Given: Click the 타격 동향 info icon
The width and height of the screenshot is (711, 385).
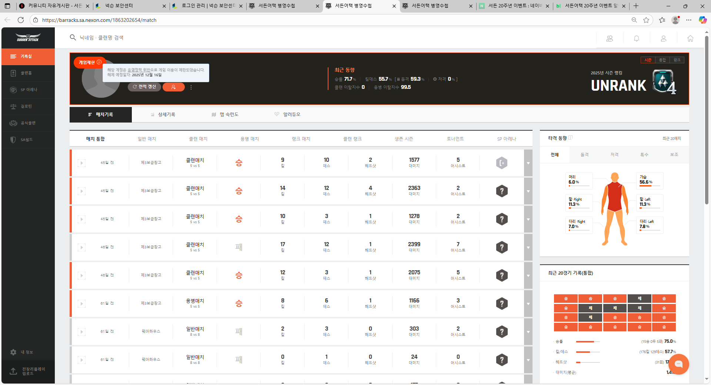Looking at the screenshot, I should click(571, 138).
